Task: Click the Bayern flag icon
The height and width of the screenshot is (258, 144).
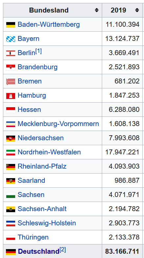Action: coord(11,39)
